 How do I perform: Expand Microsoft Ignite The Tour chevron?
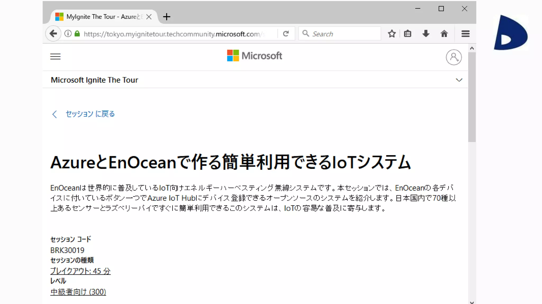(459, 80)
